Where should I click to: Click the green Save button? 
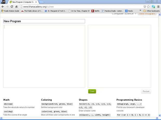tap(92, 91)
